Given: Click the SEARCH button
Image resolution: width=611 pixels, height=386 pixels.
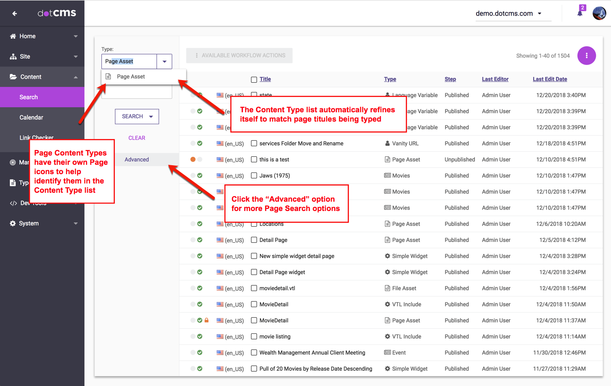Looking at the screenshot, I should point(132,117).
